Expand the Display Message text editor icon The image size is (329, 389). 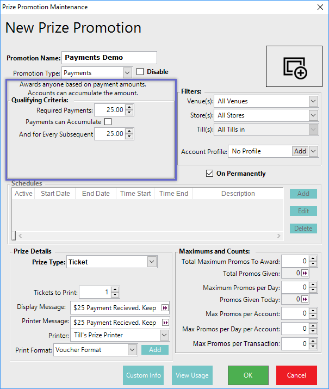165,308
